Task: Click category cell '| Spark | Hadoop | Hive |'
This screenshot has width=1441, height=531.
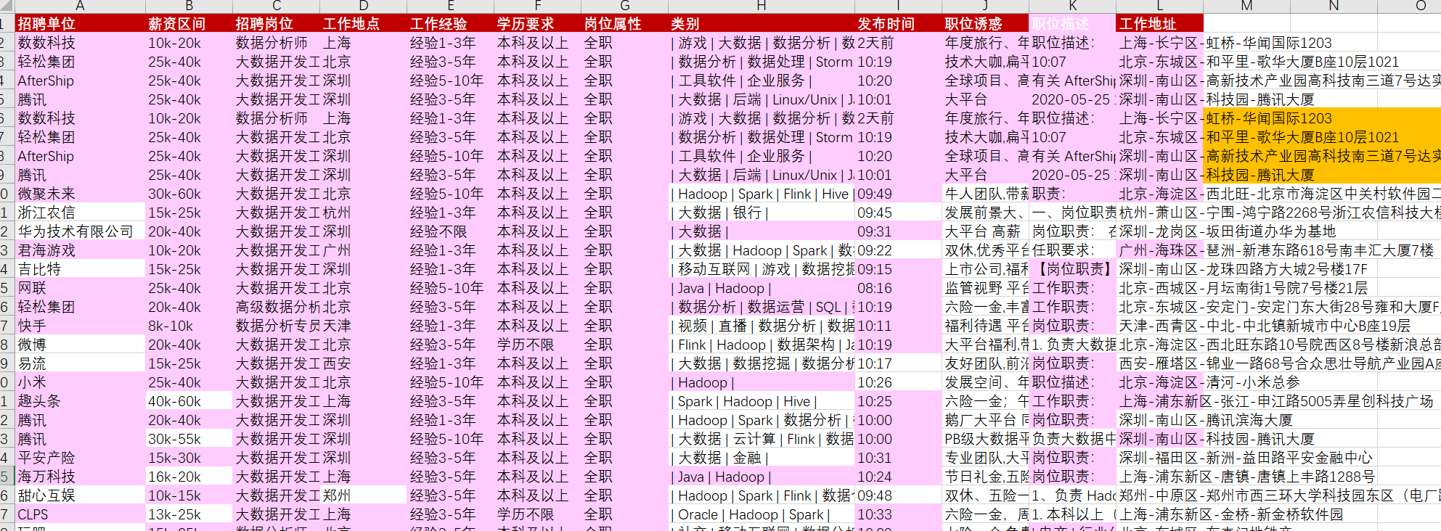Action: (x=761, y=401)
